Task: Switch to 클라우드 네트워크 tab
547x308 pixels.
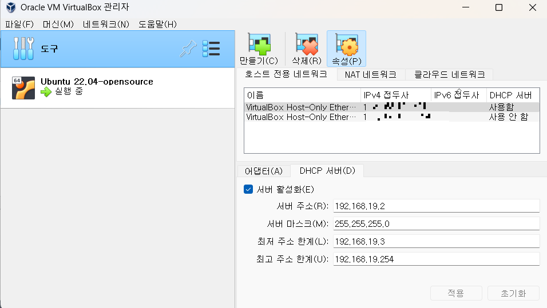Action: (x=449, y=74)
